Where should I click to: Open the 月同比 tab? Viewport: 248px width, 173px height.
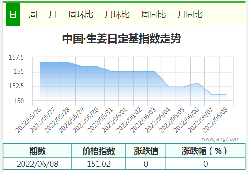tap(190, 15)
